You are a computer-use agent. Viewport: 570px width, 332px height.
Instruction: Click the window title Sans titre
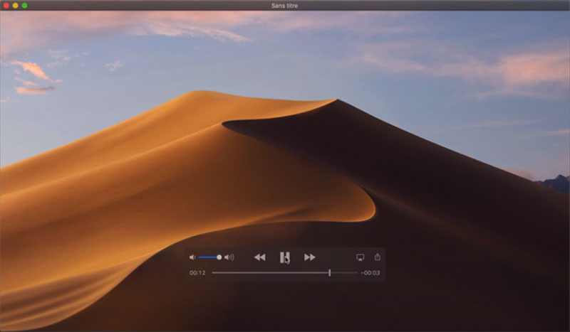pyautogui.click(x=284, y=6)
